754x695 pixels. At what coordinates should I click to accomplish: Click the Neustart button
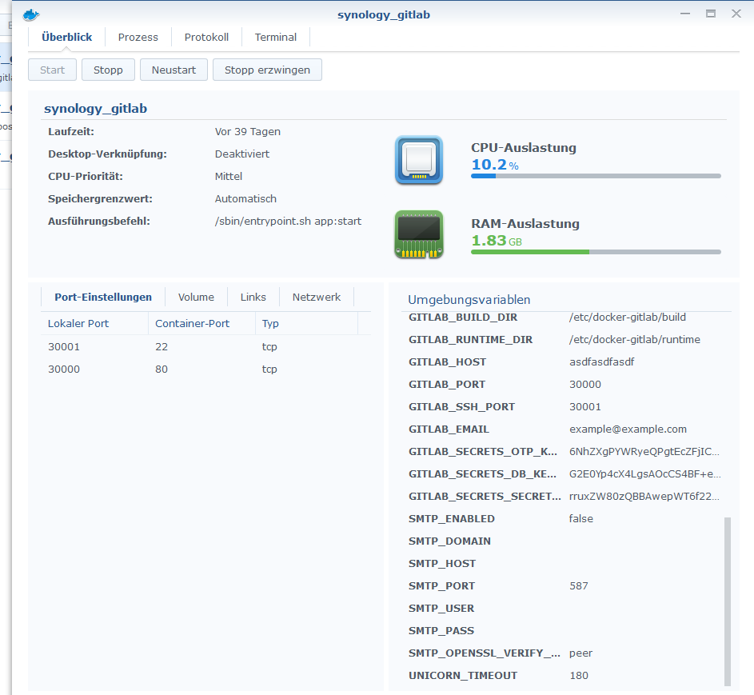[x=174, y=70]
